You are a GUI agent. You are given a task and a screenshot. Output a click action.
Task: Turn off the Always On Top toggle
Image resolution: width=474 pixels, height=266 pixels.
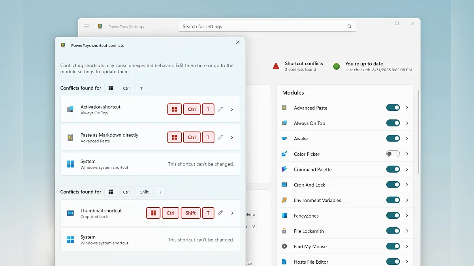click(393, 123)
